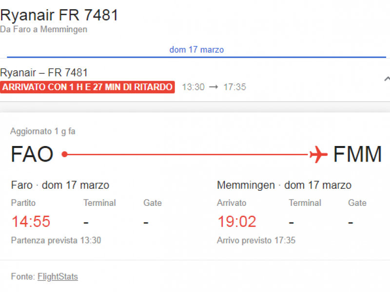Select the dom 17 marzo date tab

[x=196, y=50]
